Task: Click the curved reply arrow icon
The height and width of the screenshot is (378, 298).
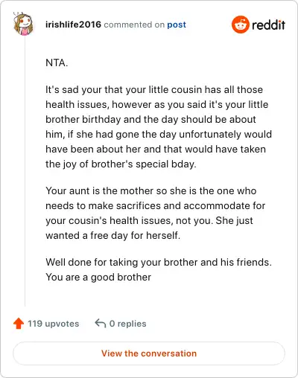Action: tap(101, 324)
